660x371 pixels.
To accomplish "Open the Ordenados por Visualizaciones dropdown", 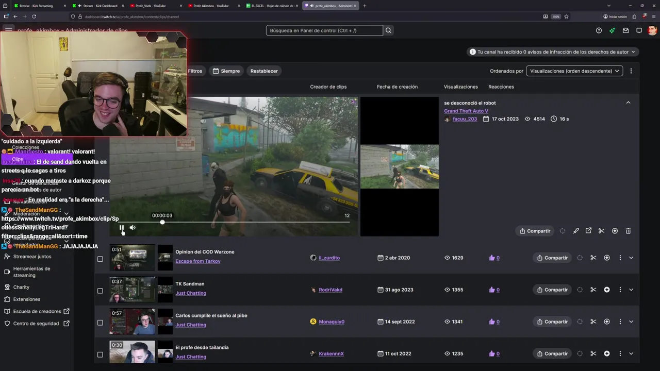I will coord(574,71).
